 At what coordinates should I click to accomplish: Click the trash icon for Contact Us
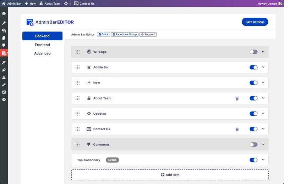[237, 129]
